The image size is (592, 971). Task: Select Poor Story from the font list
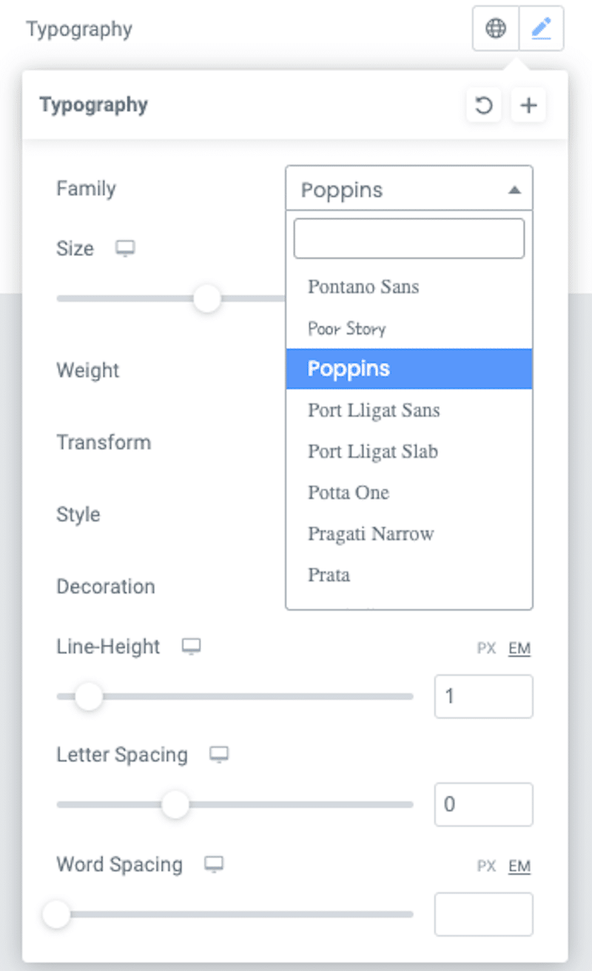[x=345, y=328]
